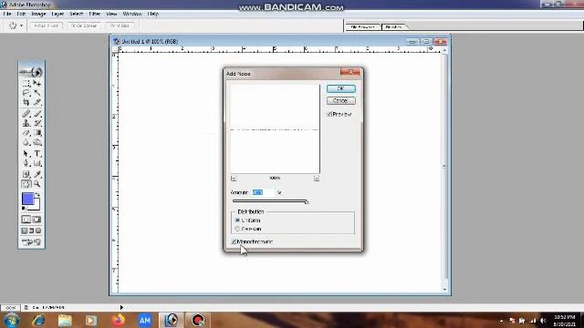Select Gaussian distribution
The image size is (584, 328).
tap(237, 229)
